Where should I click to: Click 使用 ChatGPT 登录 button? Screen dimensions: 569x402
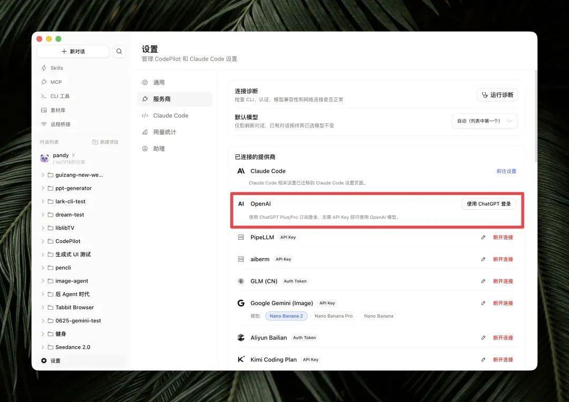[489, 204]
